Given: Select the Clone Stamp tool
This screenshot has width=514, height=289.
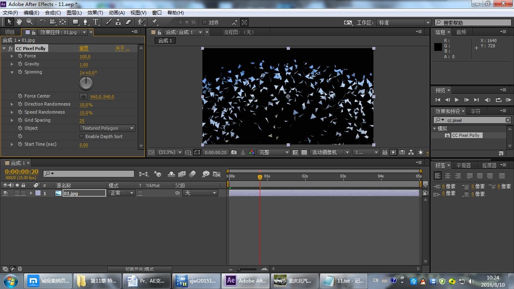Looking at the screenshot, I should [x=118, y=22].
